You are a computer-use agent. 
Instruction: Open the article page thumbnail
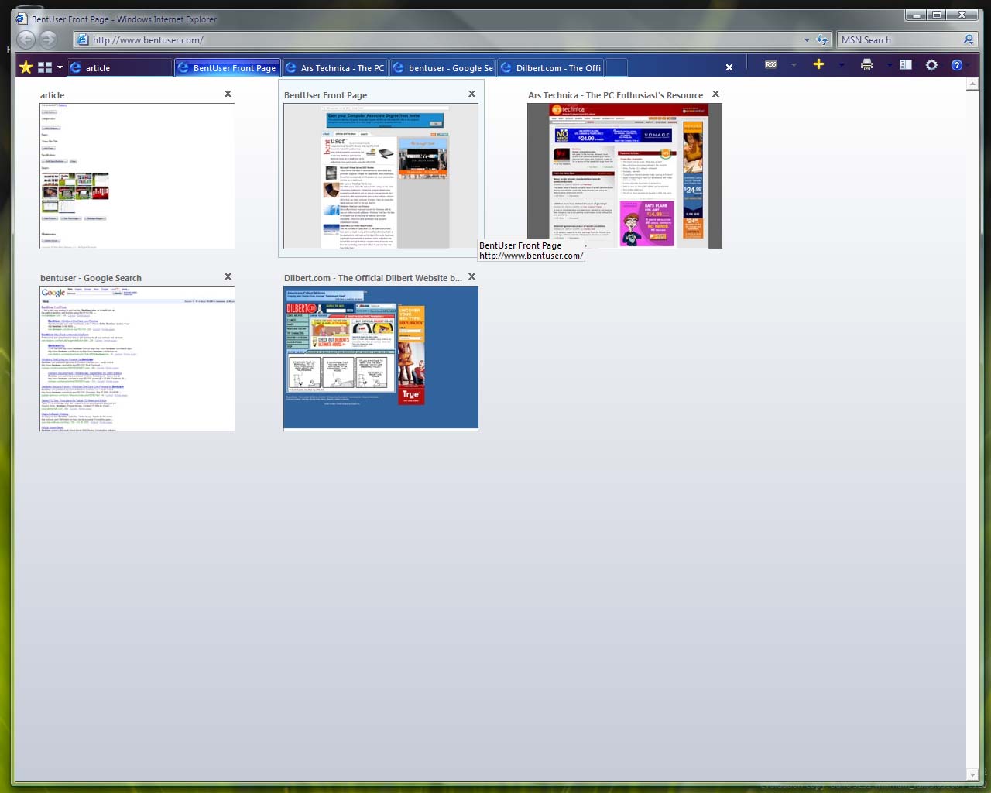[x=137, y=176]
